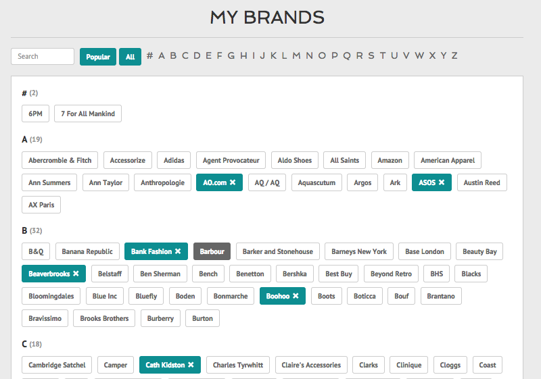Jump to letter Z in alphabet bar
The height and width of the screenshot is (379, 541).
454,56
